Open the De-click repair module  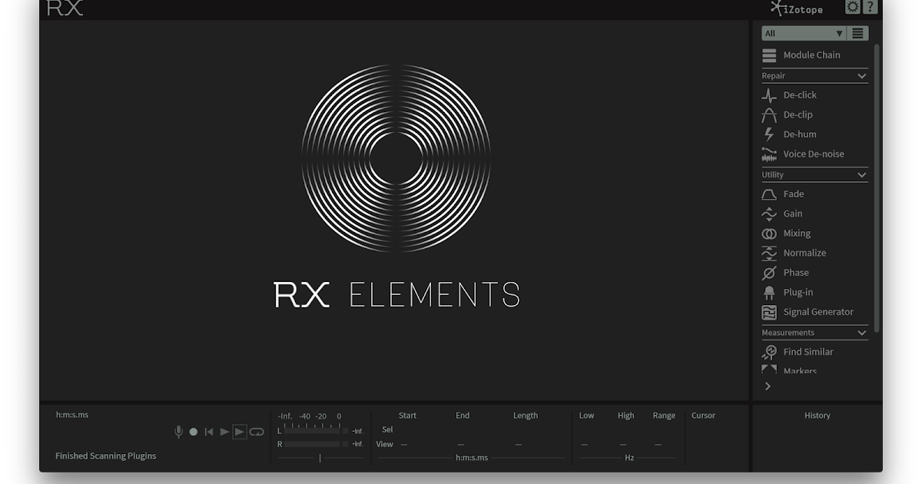[x=789, y=95]
